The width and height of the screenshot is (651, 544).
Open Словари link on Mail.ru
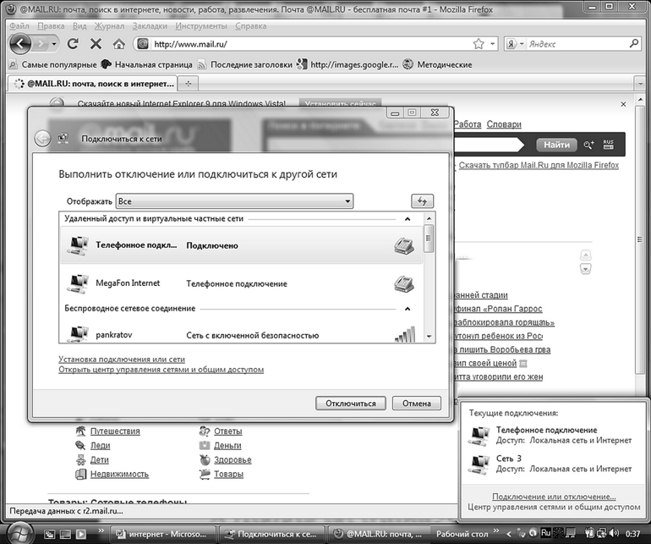(504, 124)
